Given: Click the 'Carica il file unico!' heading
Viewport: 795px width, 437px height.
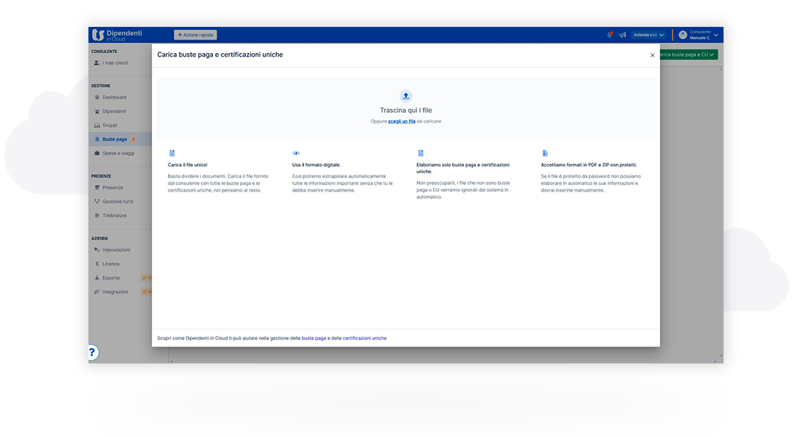Looking at the screenshot, I should (187, 165).
